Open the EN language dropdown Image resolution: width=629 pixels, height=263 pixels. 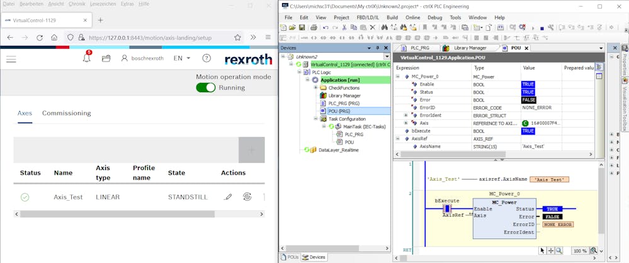[182, 58]
